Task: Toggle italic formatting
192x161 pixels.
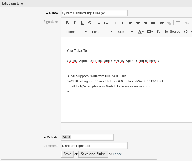Action: coord(74,23)
